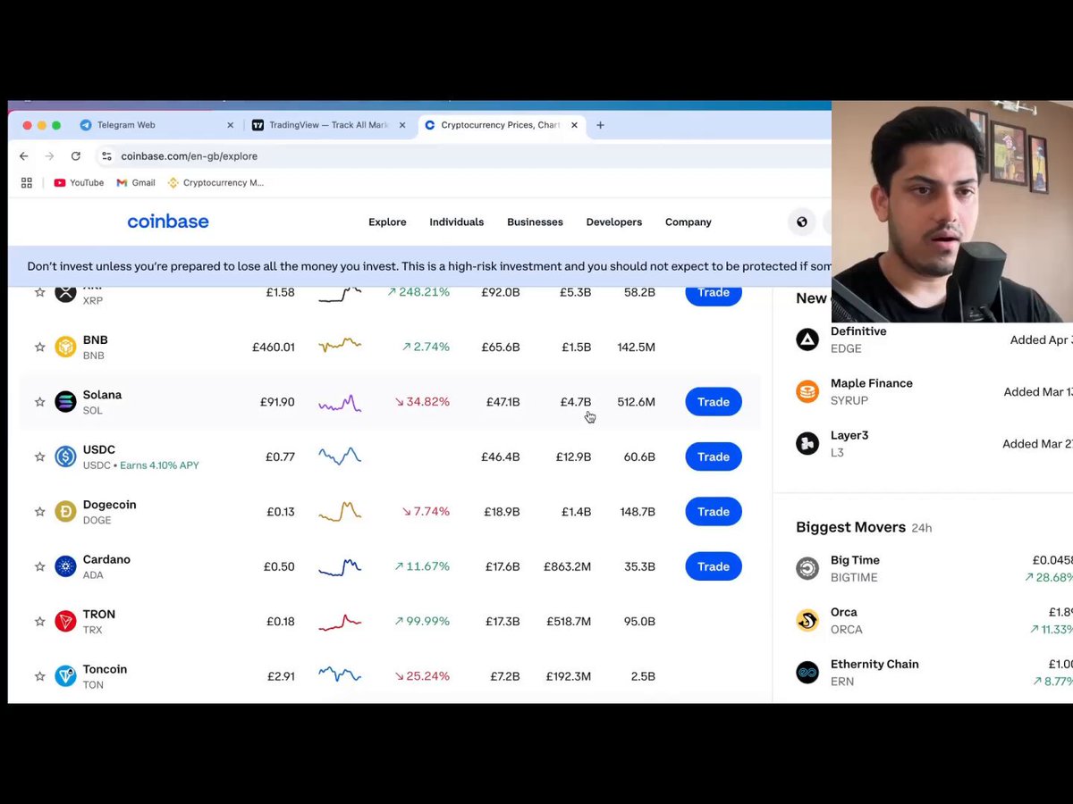Click Dogecoin supply value 148.7B
The height and width of the screenshot is (804, 1073).
(x=637, y=512)
